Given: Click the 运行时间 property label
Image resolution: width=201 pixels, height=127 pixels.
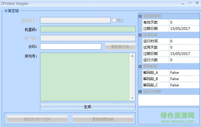Looking at the screenshot, I should [x=150, y=41].
